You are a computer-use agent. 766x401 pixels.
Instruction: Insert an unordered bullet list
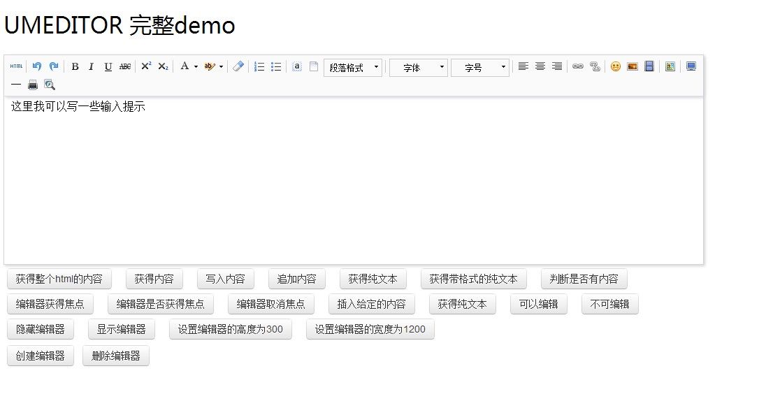[276, 66]
